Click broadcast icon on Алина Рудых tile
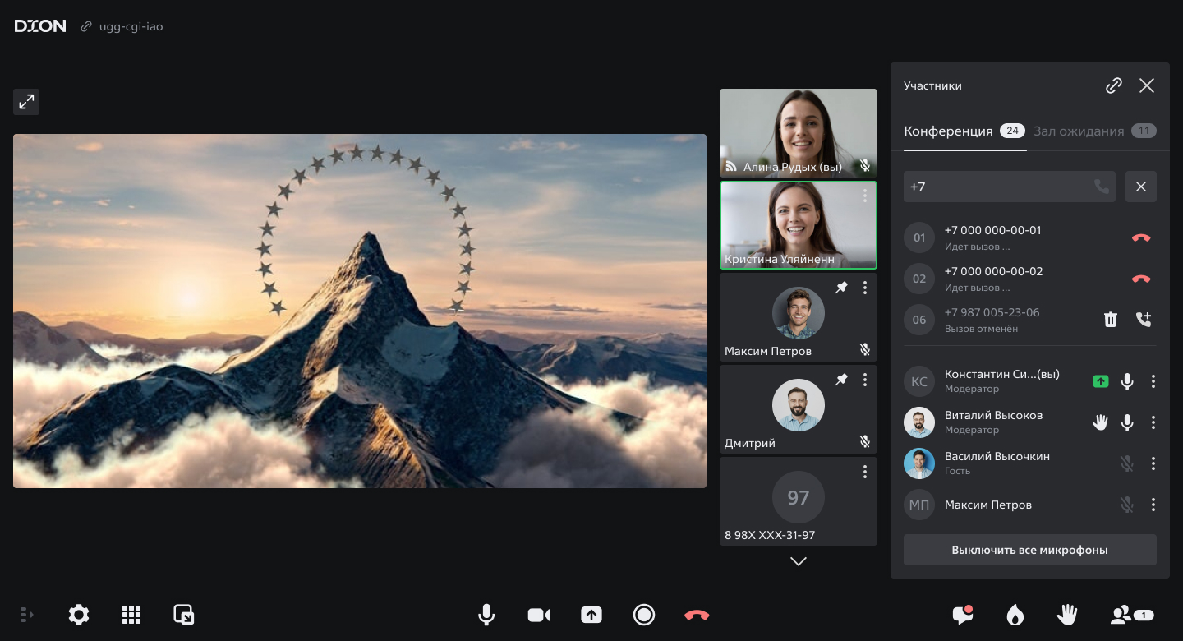Screen dimensions: 1183x641 (730, 167)
